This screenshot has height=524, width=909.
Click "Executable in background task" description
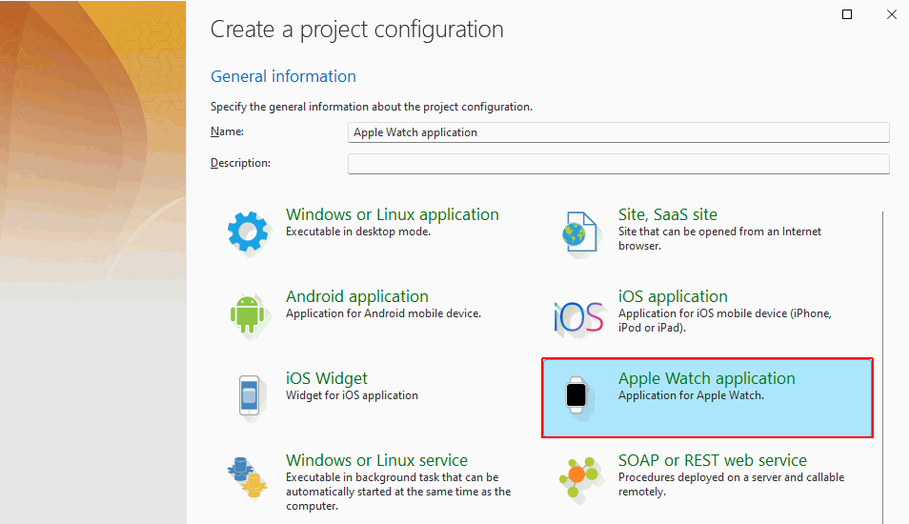pos(398,492)
